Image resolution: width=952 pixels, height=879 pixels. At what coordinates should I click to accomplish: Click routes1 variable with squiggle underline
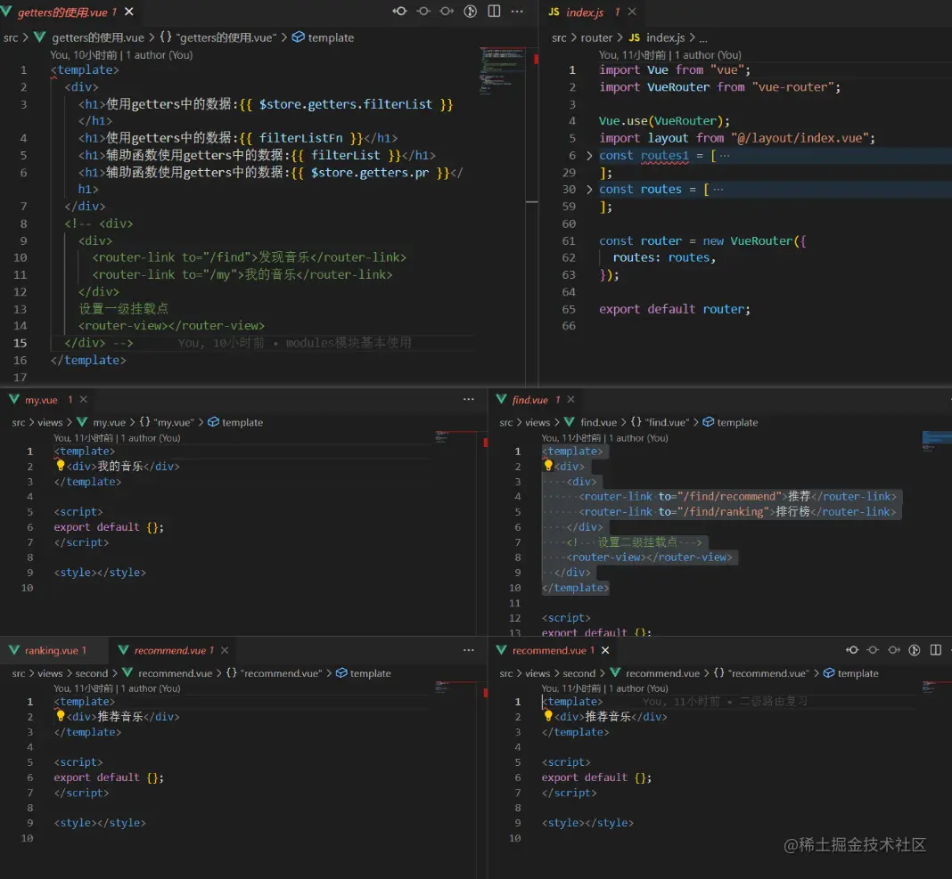pyautogui.click(x=665, y=155)
